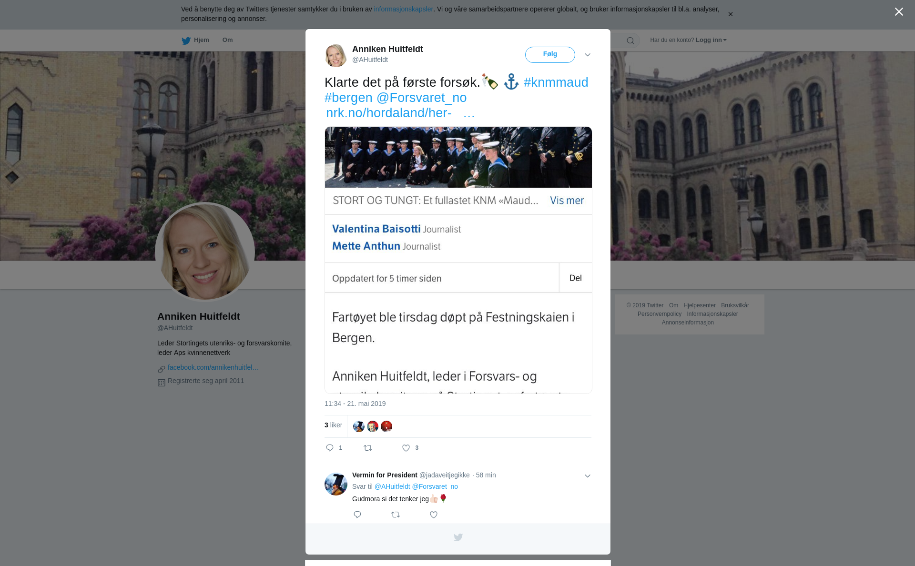Follow Anniken Huitfeldt with Følg button

550,54
